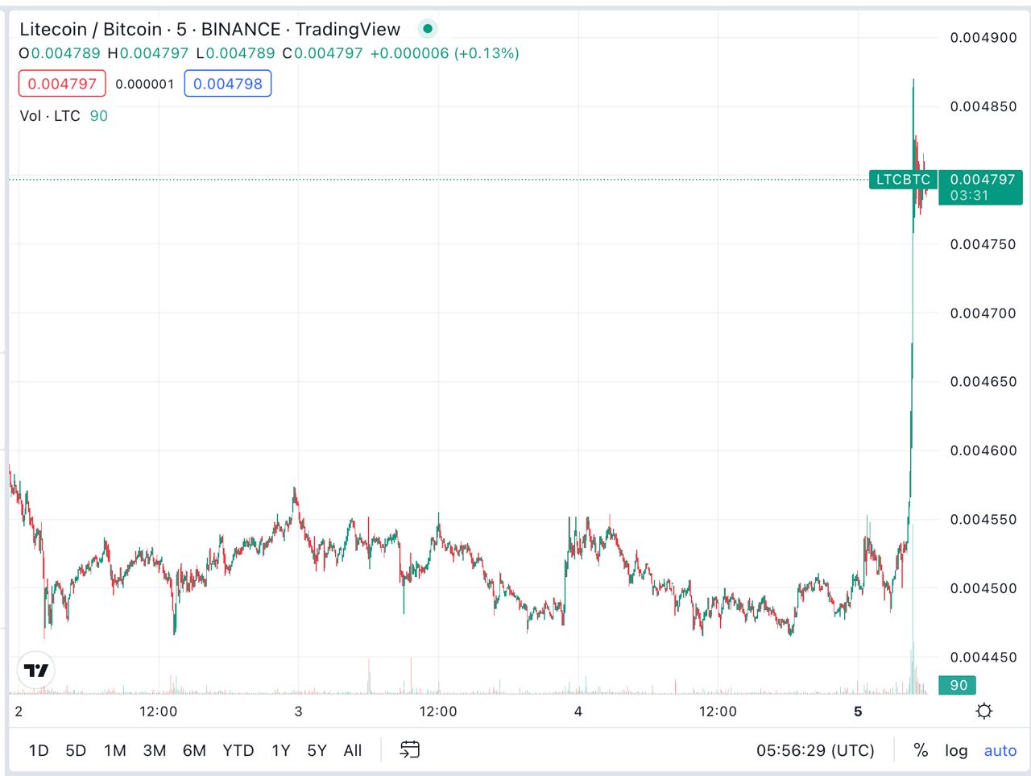This screenshot has height=776, width=1031.
Task: Open timezone menu at 05:56:29 (UTC)
Action: [x=815, y=750]
